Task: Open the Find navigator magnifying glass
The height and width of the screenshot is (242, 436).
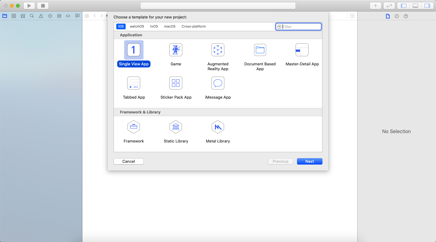Action: [x=32, y=16]
